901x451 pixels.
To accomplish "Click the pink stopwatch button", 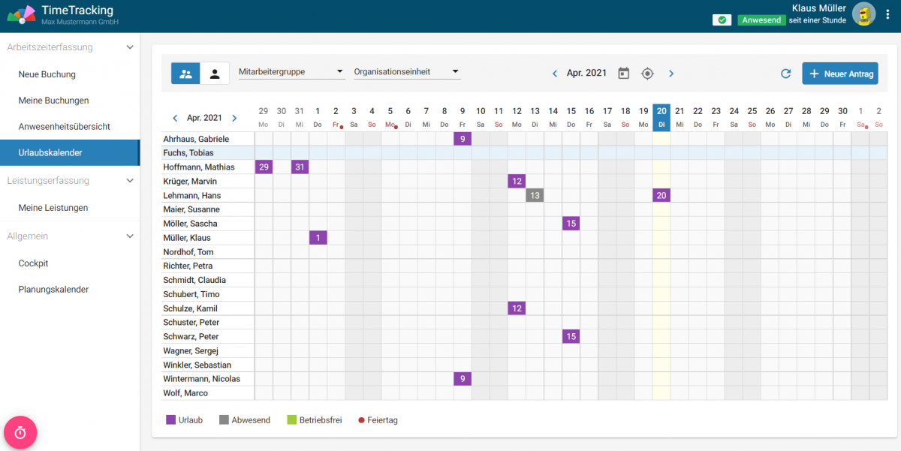I will (20, 432).
